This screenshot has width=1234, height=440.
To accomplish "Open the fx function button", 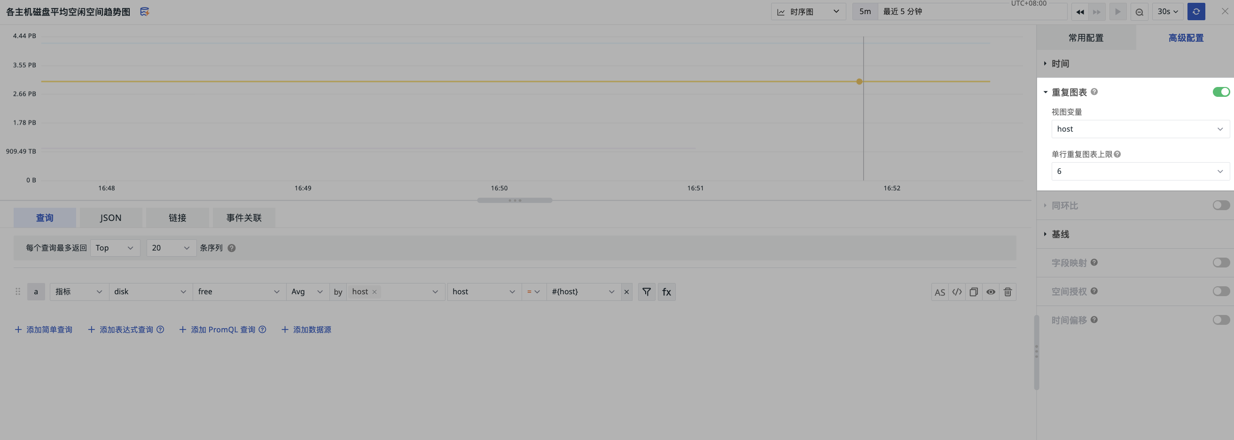I will tap(666, 291).
